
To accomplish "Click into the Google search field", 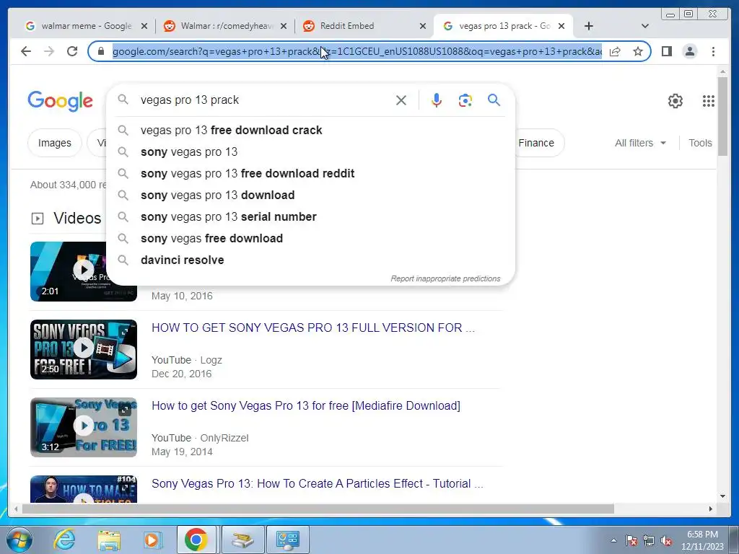I will pos(264,100).
